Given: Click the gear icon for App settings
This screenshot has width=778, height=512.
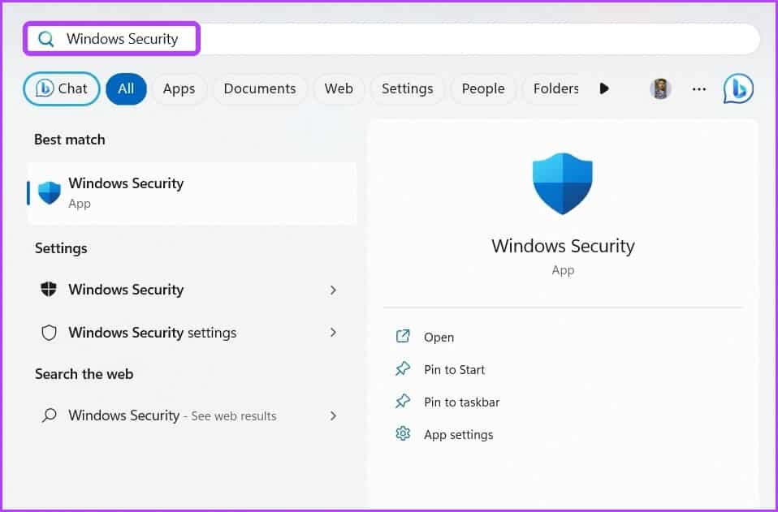Looking at the screenshot, I should [x=403, y=434].
